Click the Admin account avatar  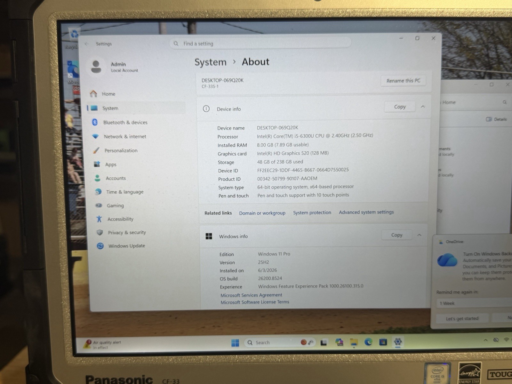point(96,67)
